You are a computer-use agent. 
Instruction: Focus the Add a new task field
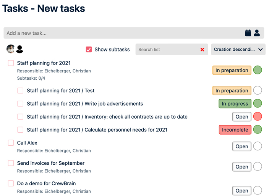122,33
